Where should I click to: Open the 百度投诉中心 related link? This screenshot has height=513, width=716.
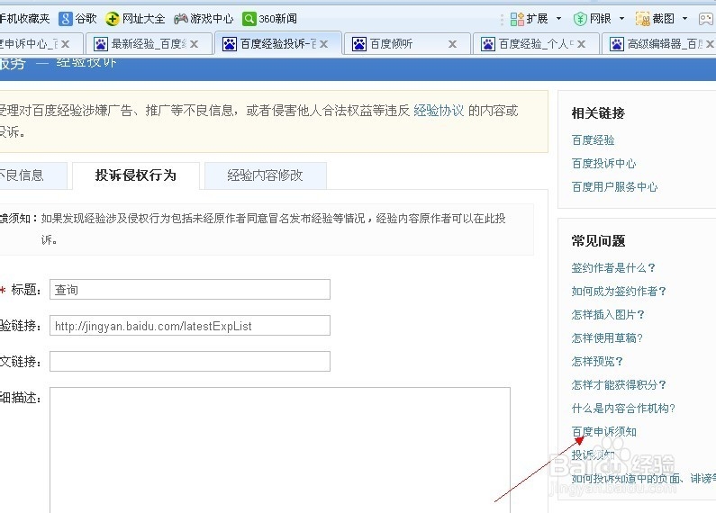coord(603,164)
